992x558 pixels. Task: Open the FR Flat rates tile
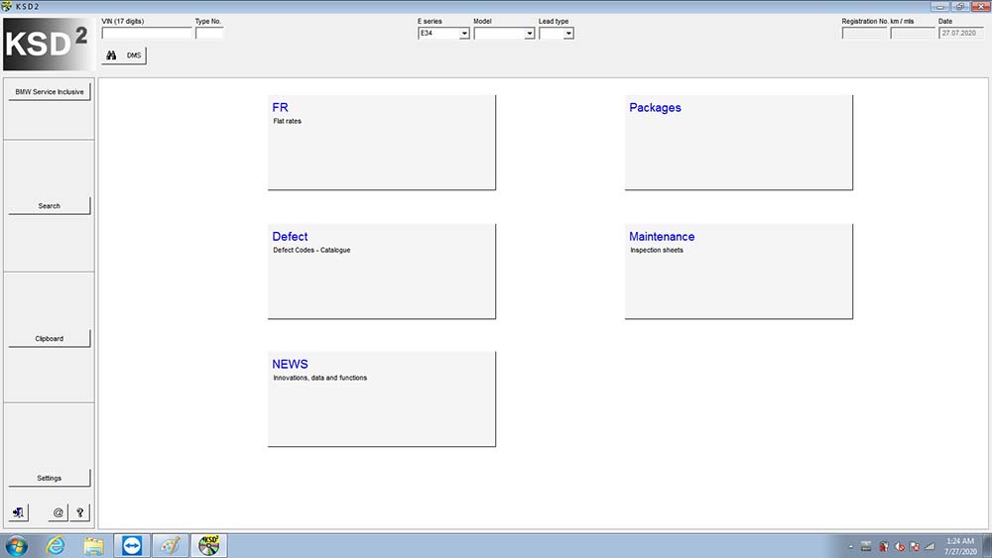(x=382, y=142)
